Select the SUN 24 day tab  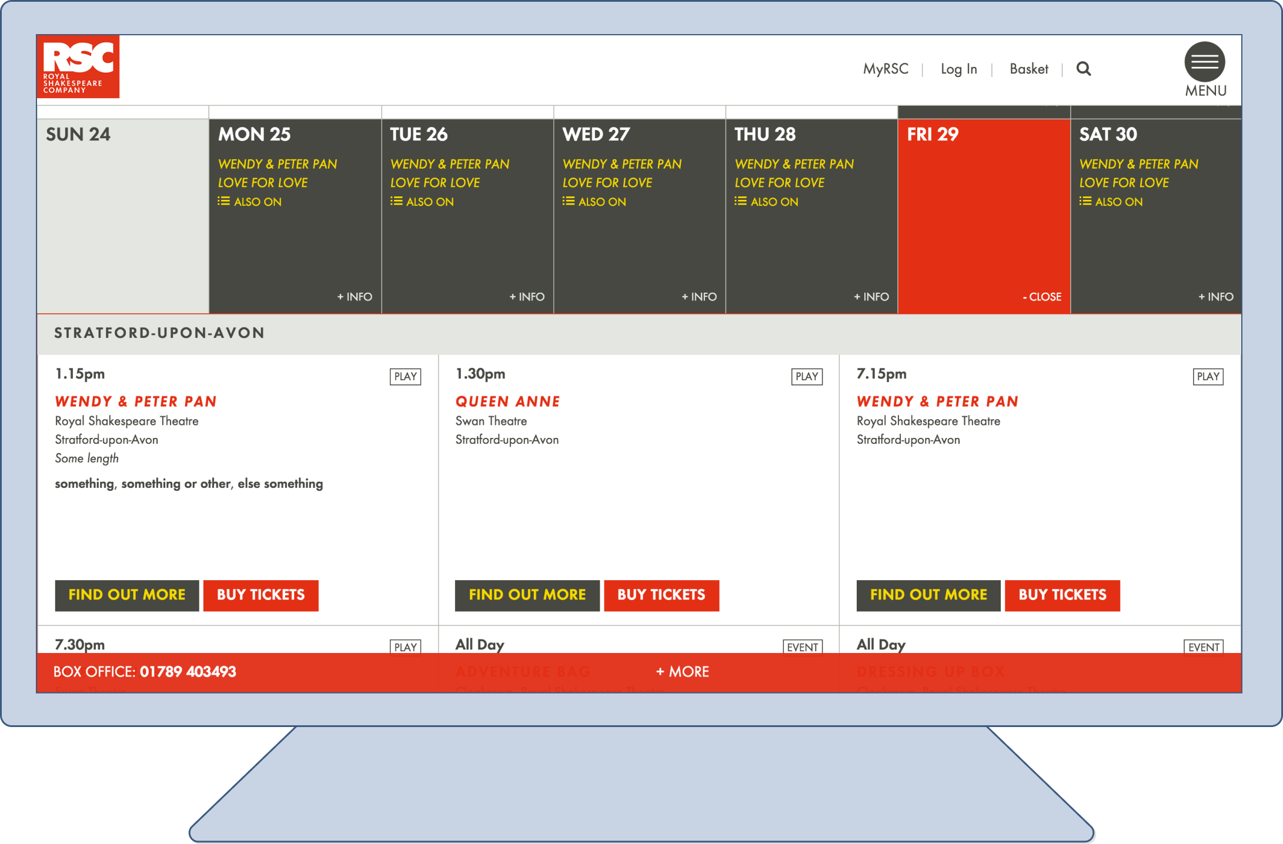pos(123,216)
